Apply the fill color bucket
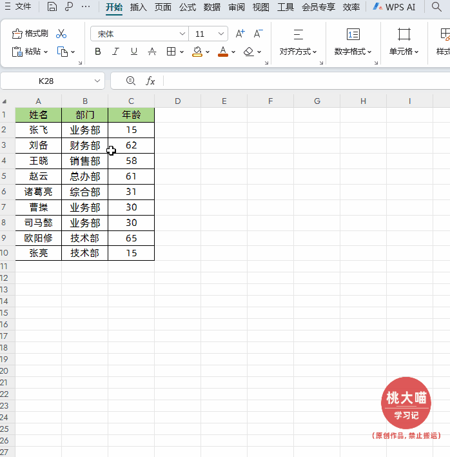450x457 pixels. tap(197, 52)
